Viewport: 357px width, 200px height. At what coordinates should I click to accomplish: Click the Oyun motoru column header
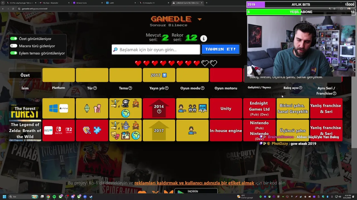(x=226, y=88)
